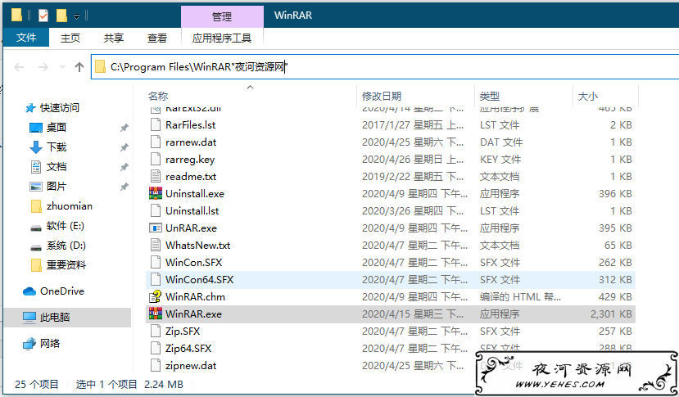Switch to the 查看 ribbon tab
The width and height of the screenshot is (679, 397).
[156, 38]
